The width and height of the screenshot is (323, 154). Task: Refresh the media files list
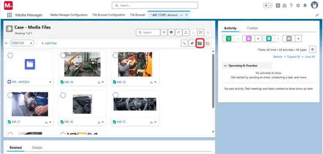coord(179,32)
